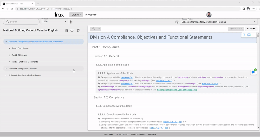Image resolution: width=260 pixels, height=137 pixels.
Task: Go forward in the browser
Action: coord(8,9)
